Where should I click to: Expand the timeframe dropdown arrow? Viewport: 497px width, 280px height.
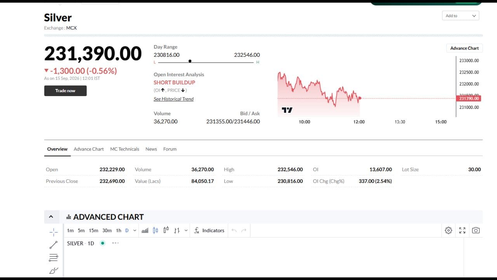[x=135, y=231]
